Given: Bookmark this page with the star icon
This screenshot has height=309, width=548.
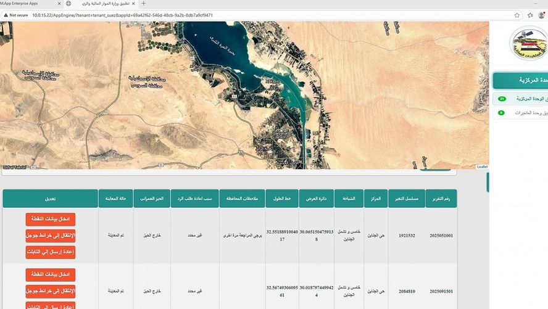Looking at the screenshot, I should pyautogui.click(x=517, y=14).
